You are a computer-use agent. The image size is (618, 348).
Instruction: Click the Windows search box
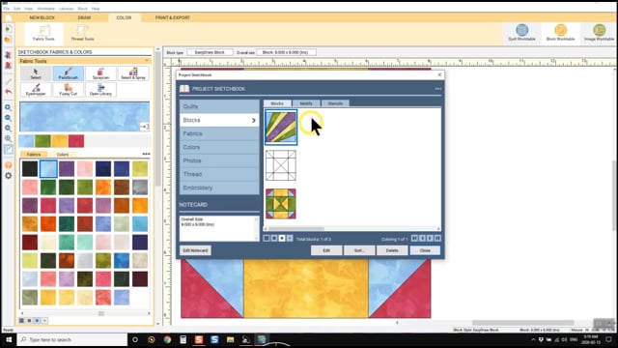(x=72, y=339)
